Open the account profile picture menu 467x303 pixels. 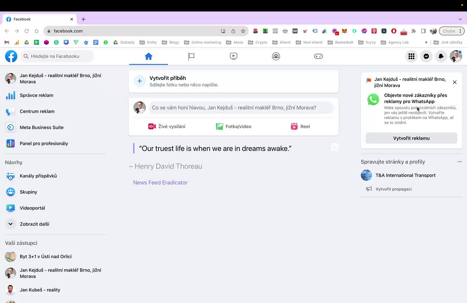point(456,56)
